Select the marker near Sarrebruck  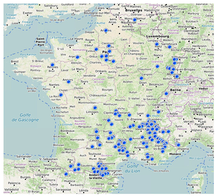coord(170,47)
